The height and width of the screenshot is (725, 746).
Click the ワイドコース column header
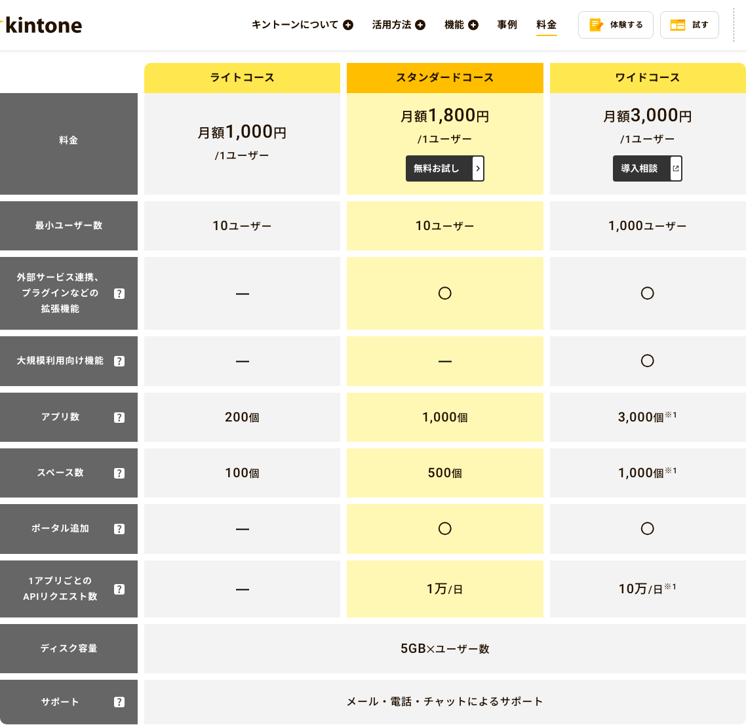tap(648, 77)
